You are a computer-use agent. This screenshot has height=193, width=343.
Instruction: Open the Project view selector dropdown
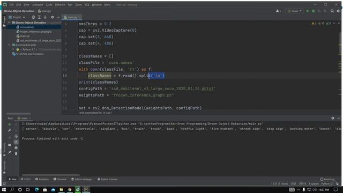[17, 17]
